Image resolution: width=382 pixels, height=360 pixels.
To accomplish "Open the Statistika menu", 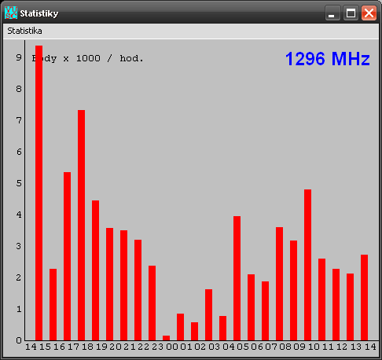I will coord(24,31).
